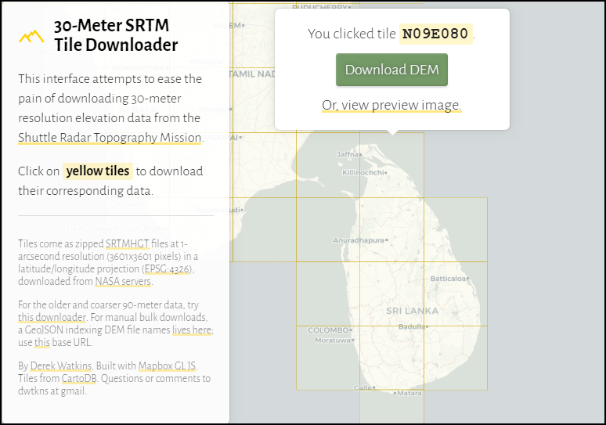
Task: Click the N09E080 tile code label
Action: [x=435, y=34]
